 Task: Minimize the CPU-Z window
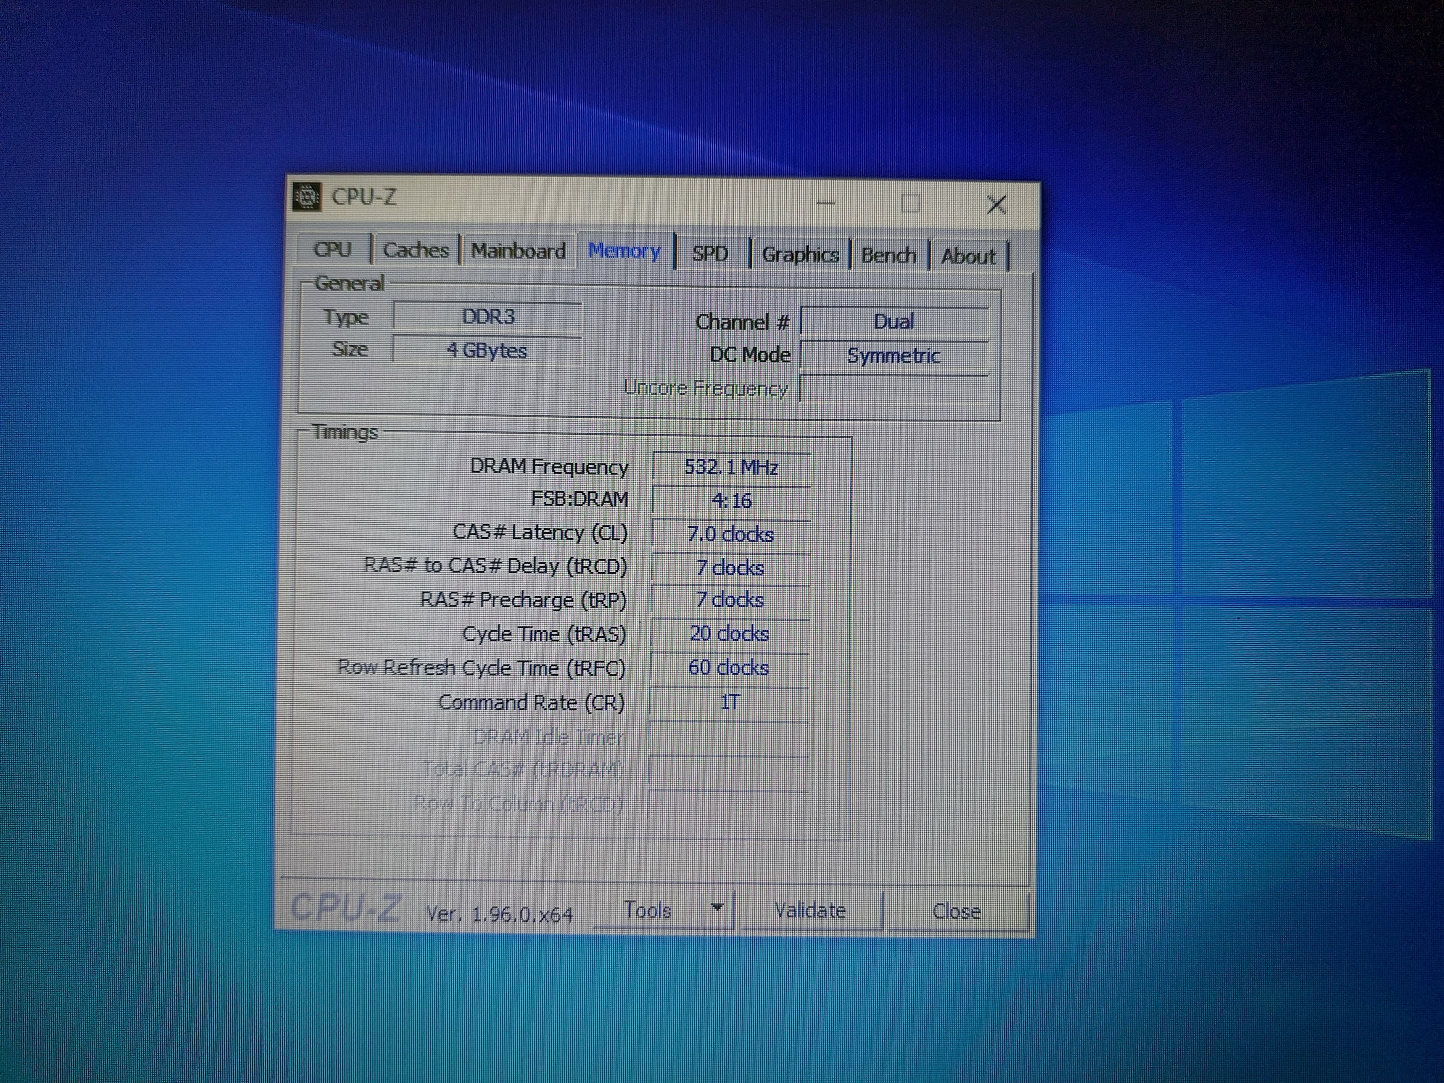pos(826,202)
